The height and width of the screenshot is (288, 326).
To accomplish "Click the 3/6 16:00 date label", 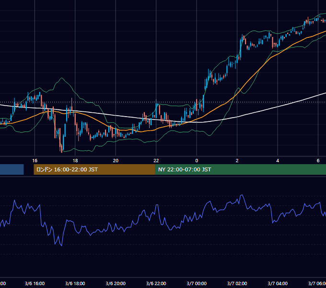I will 35,284.
